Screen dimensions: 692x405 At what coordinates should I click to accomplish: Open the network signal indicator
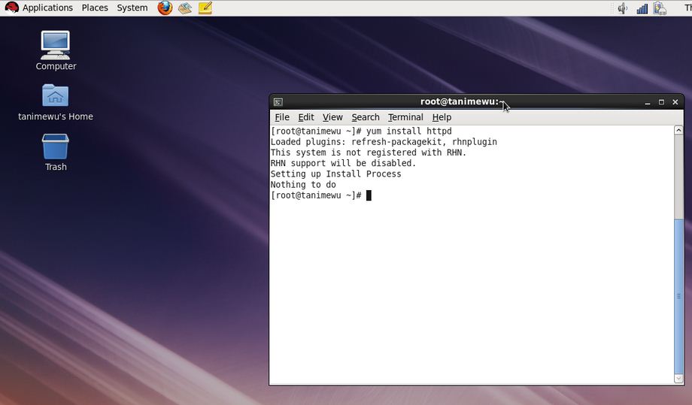(642, 8)
